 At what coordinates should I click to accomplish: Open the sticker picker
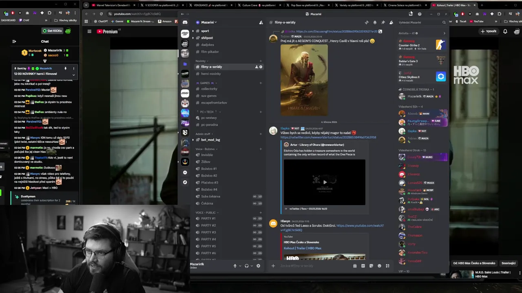point(371,266)
